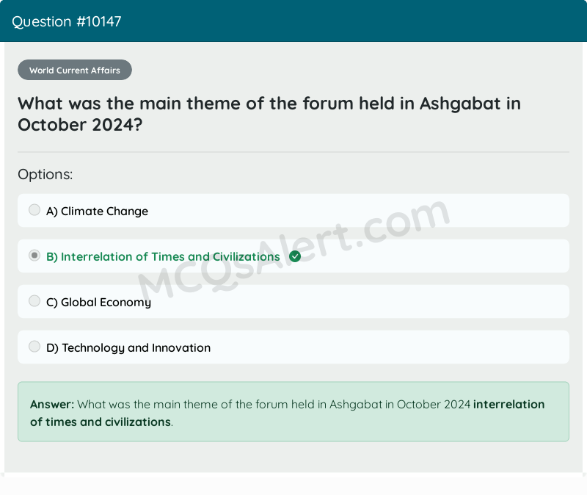The height and width of the screenshot is (495, 587).
Task: Click the green answer explanation box
Action: pyautogui.click(x=293, y=413)
